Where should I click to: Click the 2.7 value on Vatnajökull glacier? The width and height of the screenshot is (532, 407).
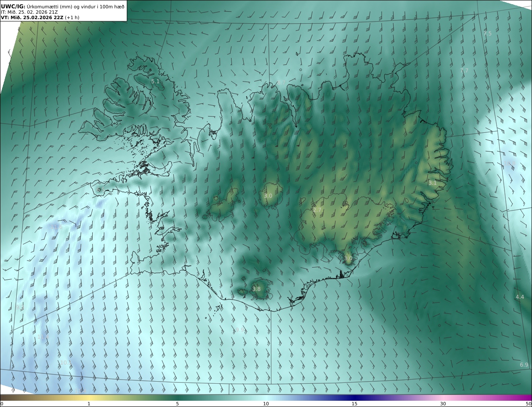(x=317, y=210)
